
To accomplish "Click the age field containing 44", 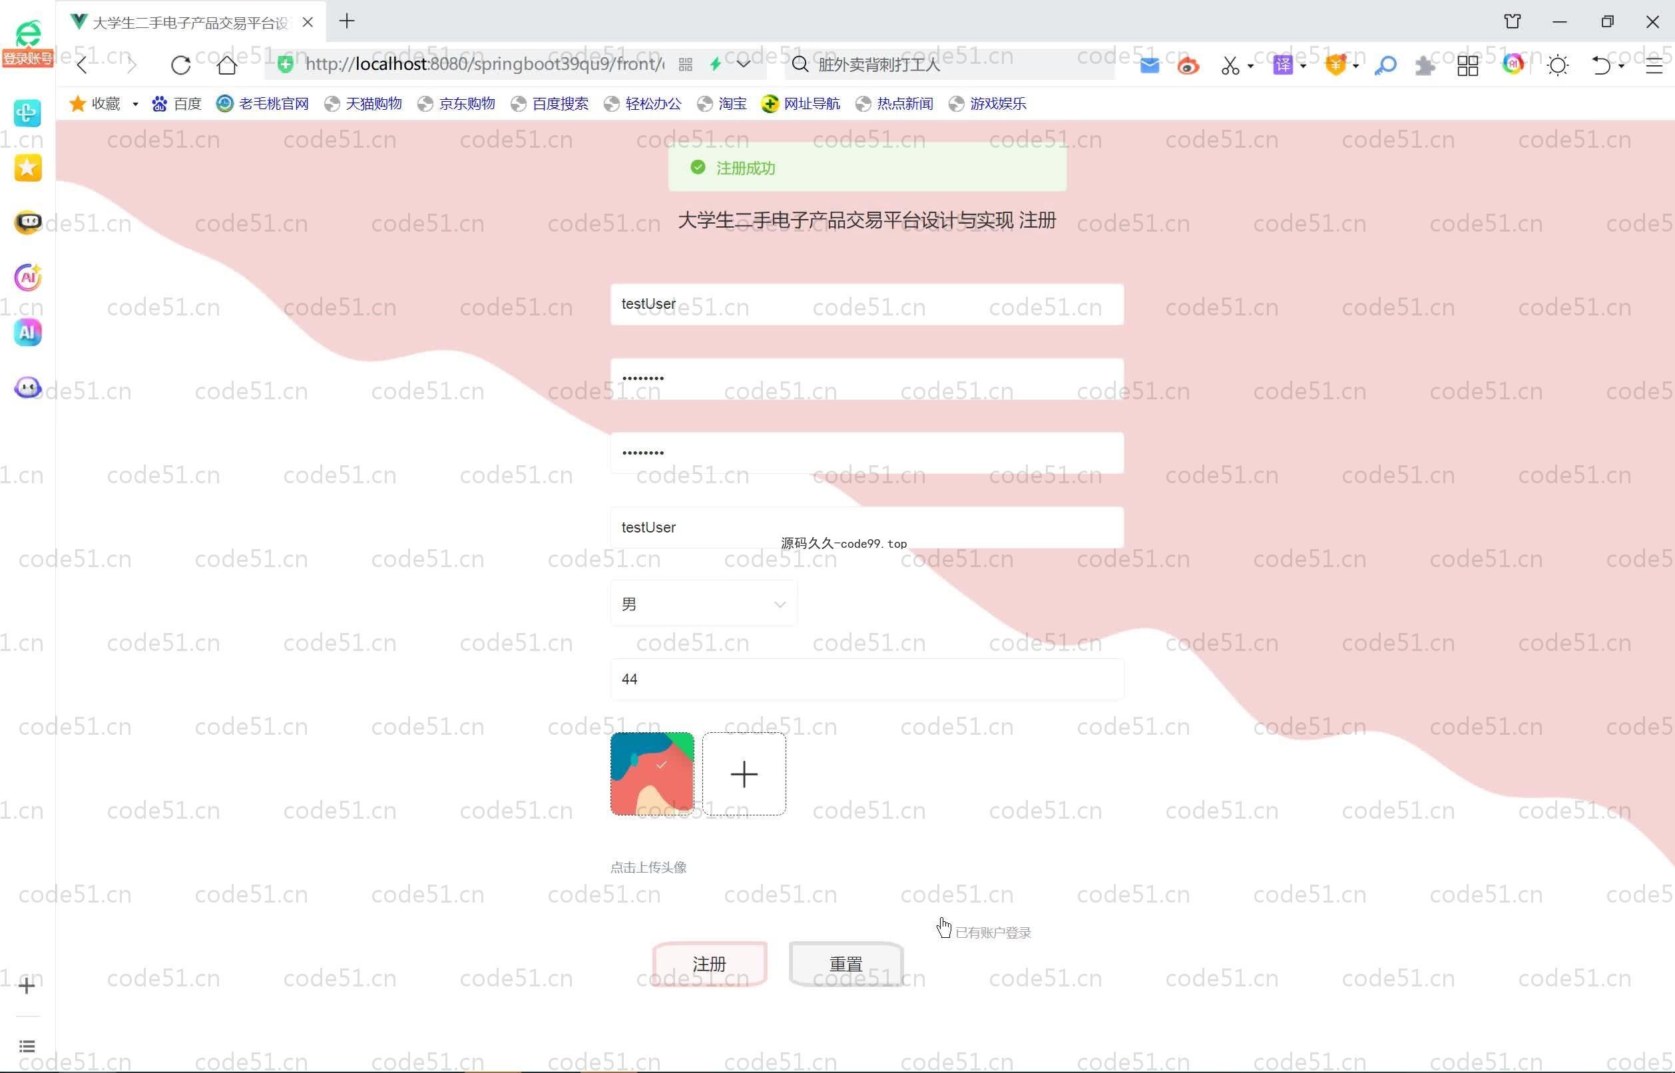I will coord(867,680).
